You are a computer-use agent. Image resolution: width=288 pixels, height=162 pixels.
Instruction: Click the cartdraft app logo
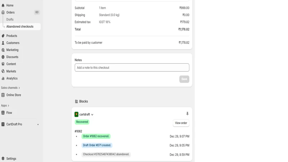76,114
